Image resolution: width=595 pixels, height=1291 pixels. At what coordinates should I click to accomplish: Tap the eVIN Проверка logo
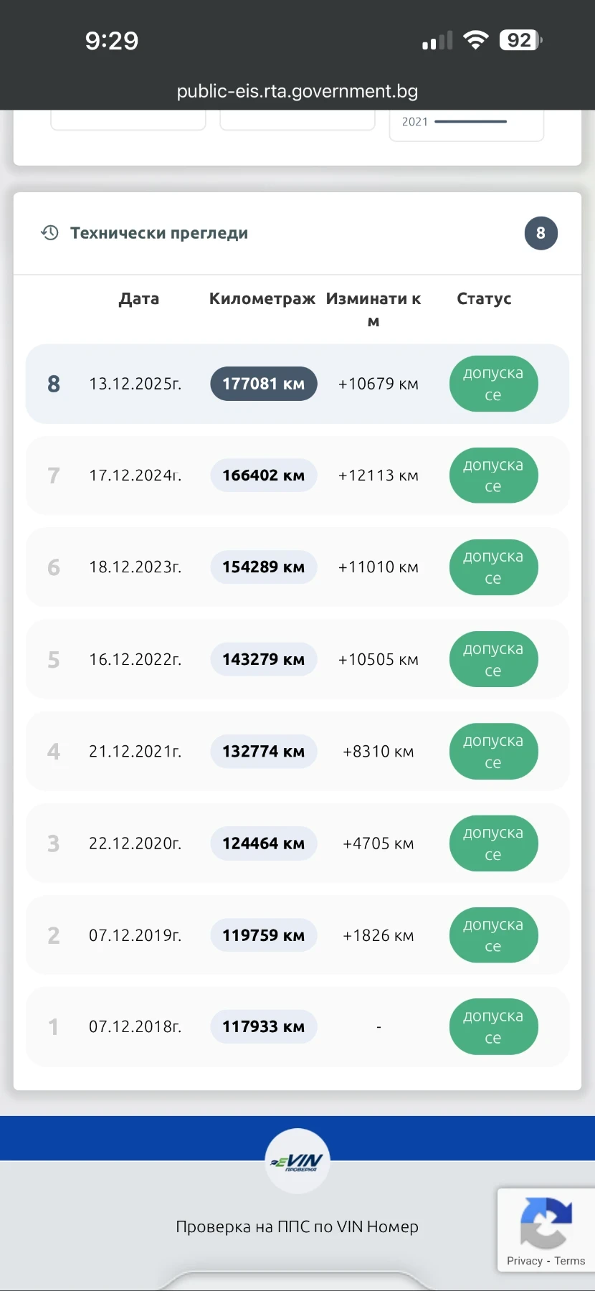point(297,1161)
